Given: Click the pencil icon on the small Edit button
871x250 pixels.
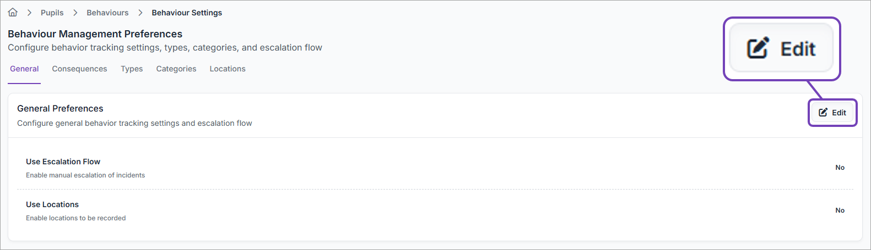Looking at the screenshot, I should (823, 113).
